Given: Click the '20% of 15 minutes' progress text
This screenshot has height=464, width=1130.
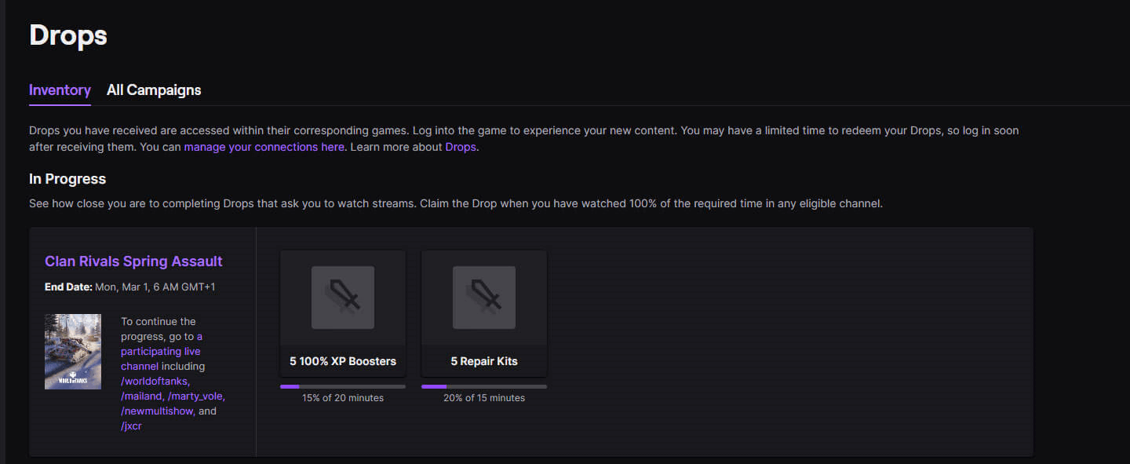Looking at the screenshot, I should (x=484, y=398).
